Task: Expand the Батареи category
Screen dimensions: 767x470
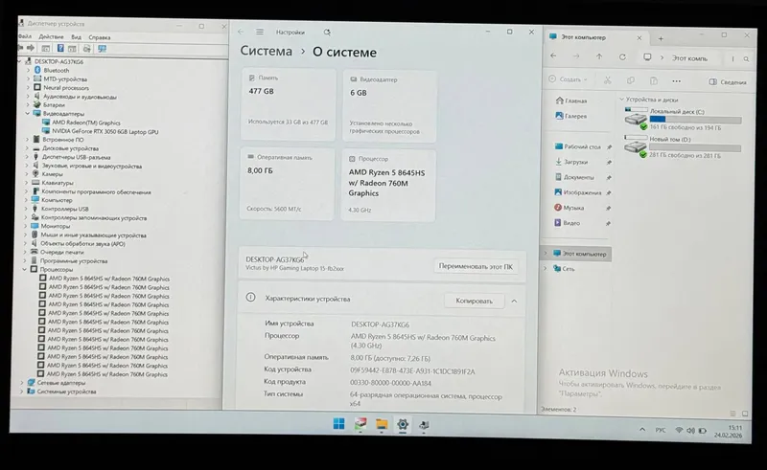Action: [x=28, y=105]
